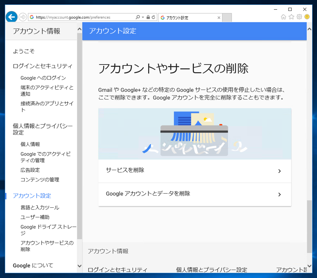Open the address bar dropdown arrow
The height and width of the screenshot is (278, 317).
point(143,17)
